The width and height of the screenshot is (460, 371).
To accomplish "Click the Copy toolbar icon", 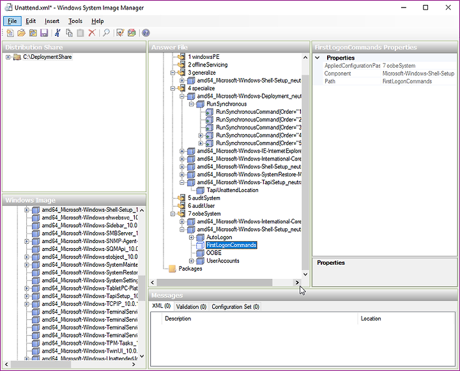I will click(x=69, y=33).
